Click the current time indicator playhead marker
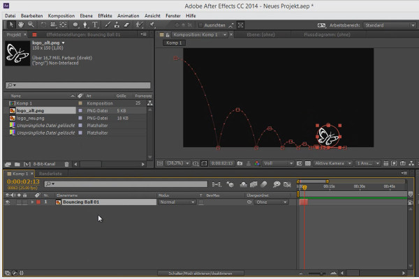Screen dimensions: 419x279 [304, 188]
